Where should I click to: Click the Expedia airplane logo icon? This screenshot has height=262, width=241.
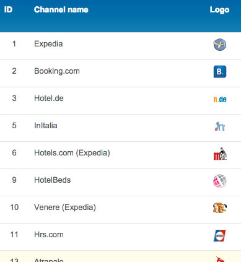tap(220, 45)
